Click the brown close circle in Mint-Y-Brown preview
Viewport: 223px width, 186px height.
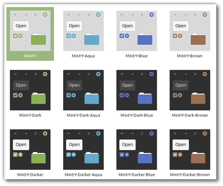[205, 15]
